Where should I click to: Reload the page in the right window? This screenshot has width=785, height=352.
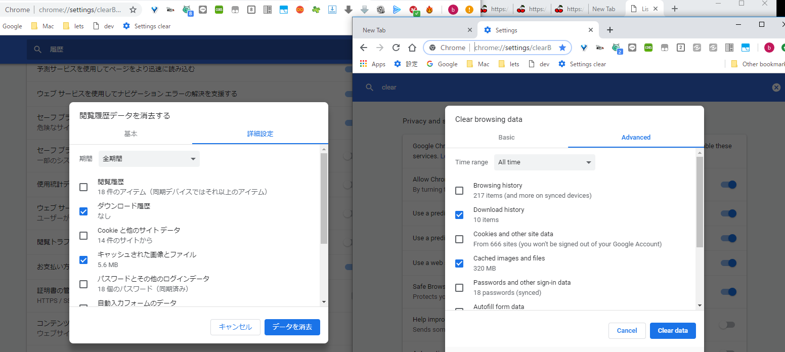point(396,48)
